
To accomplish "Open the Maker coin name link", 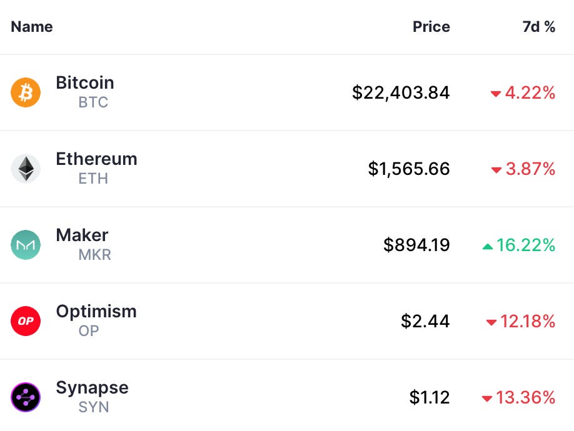I will (x=82, y=235).
